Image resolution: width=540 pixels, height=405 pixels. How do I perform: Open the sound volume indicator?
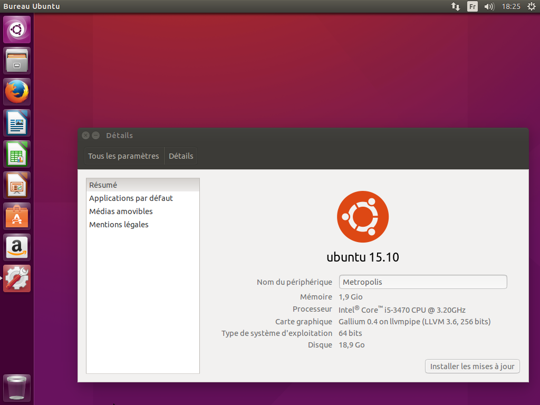click(x=489, y=6)
